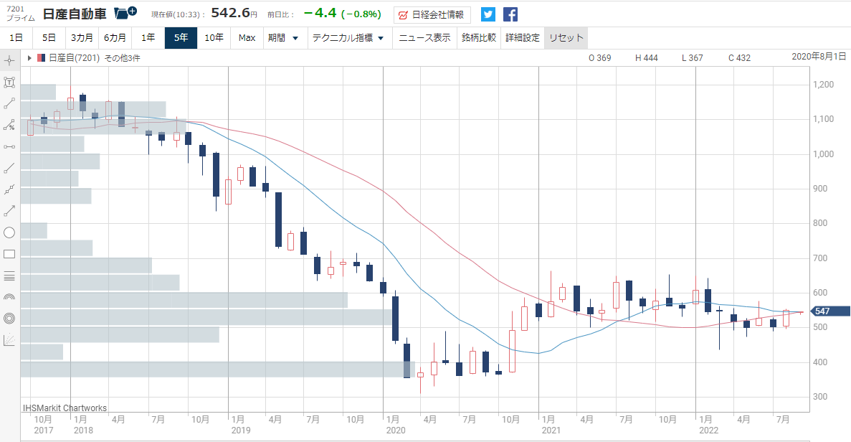
Task: Switch to the 1年 range tab
Action: click(x=148, y=38)
